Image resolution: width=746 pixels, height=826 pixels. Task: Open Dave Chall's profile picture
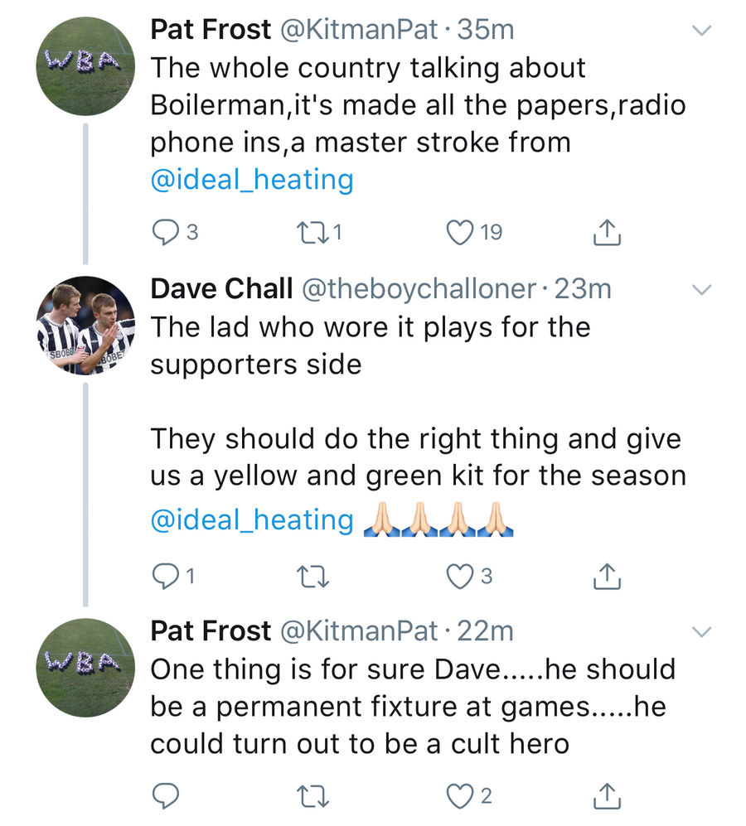coord(85,326)
